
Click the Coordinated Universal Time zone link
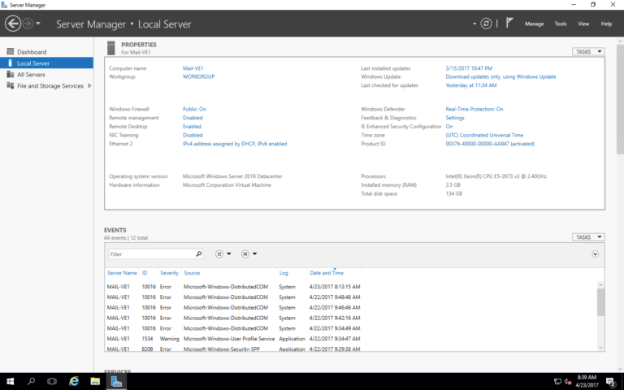(484, 136)
